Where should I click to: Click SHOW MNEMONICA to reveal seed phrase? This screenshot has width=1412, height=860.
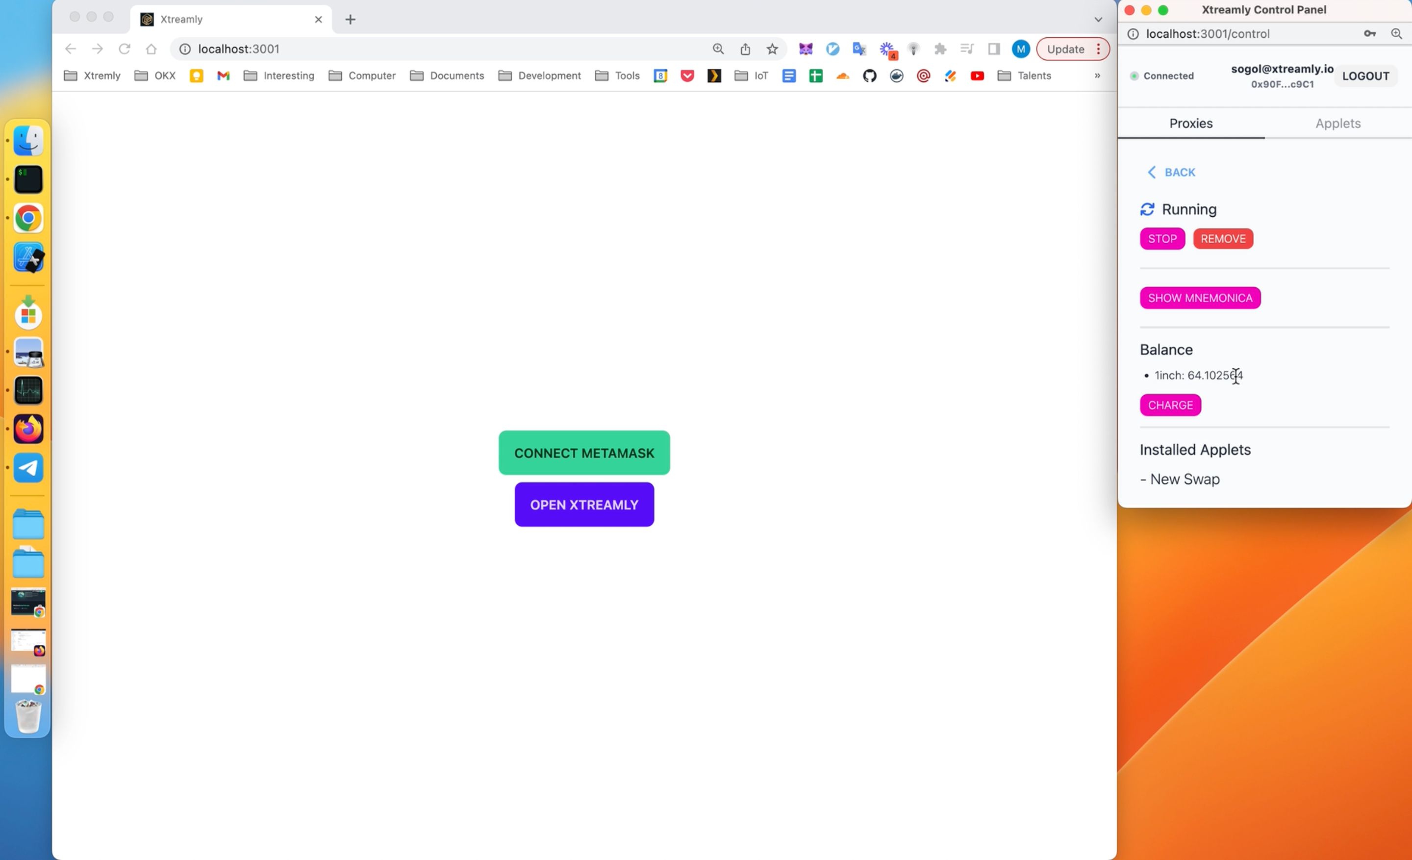tap(1200, 298)
